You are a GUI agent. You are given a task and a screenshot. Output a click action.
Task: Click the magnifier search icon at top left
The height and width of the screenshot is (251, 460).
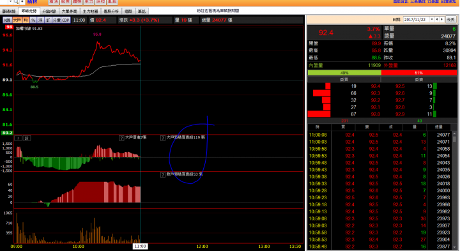[x=17, y=2]
